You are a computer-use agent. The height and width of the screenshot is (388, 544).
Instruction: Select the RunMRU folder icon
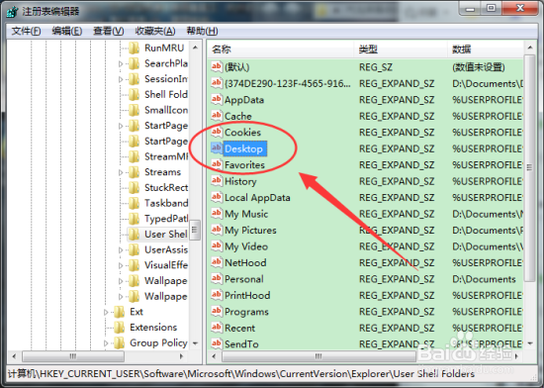click(134, 48)
